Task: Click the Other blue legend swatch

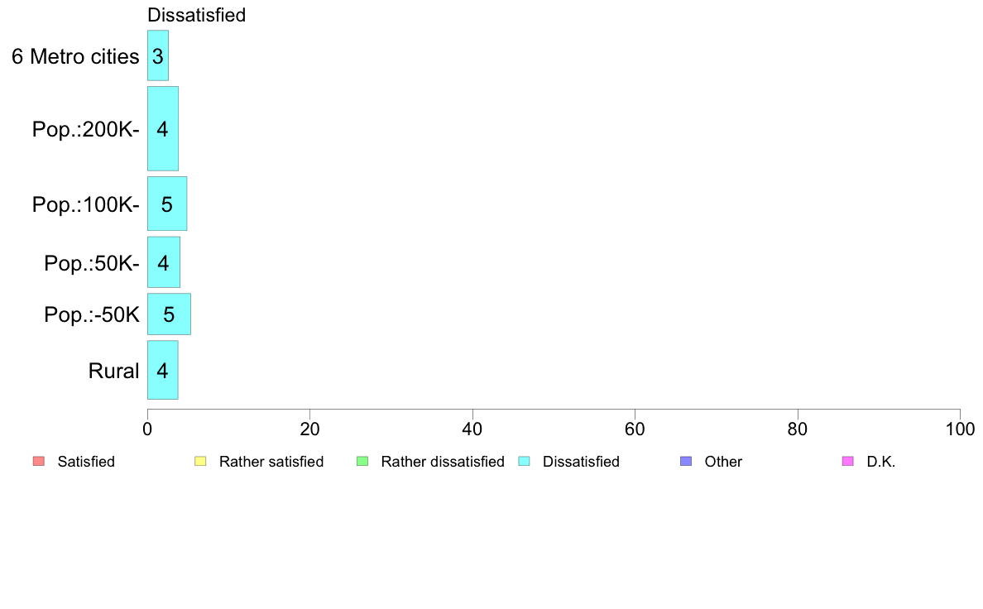Action: tap(687, 462)
